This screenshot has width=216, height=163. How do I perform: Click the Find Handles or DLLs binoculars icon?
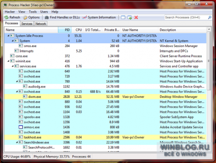(x=47, y=17)
